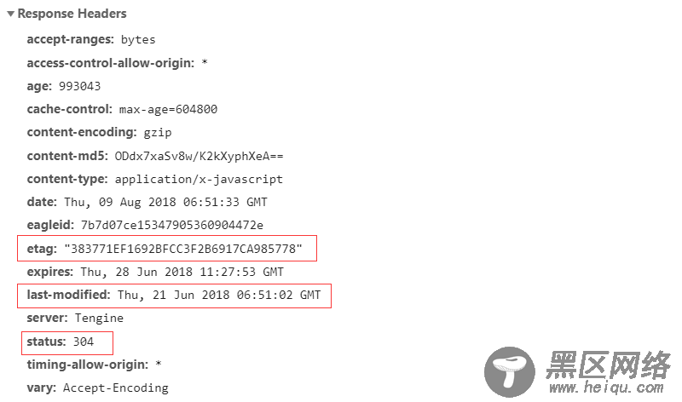Select the content-type application/x-javascript value
The height and width of the screenshot is (402, 682).
coord(199,180)
